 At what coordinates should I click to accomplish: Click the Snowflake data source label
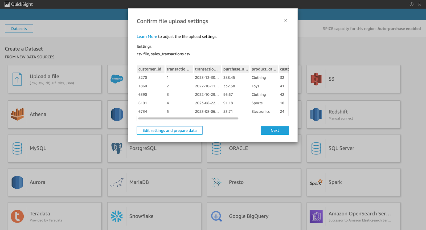coord(141,216)
